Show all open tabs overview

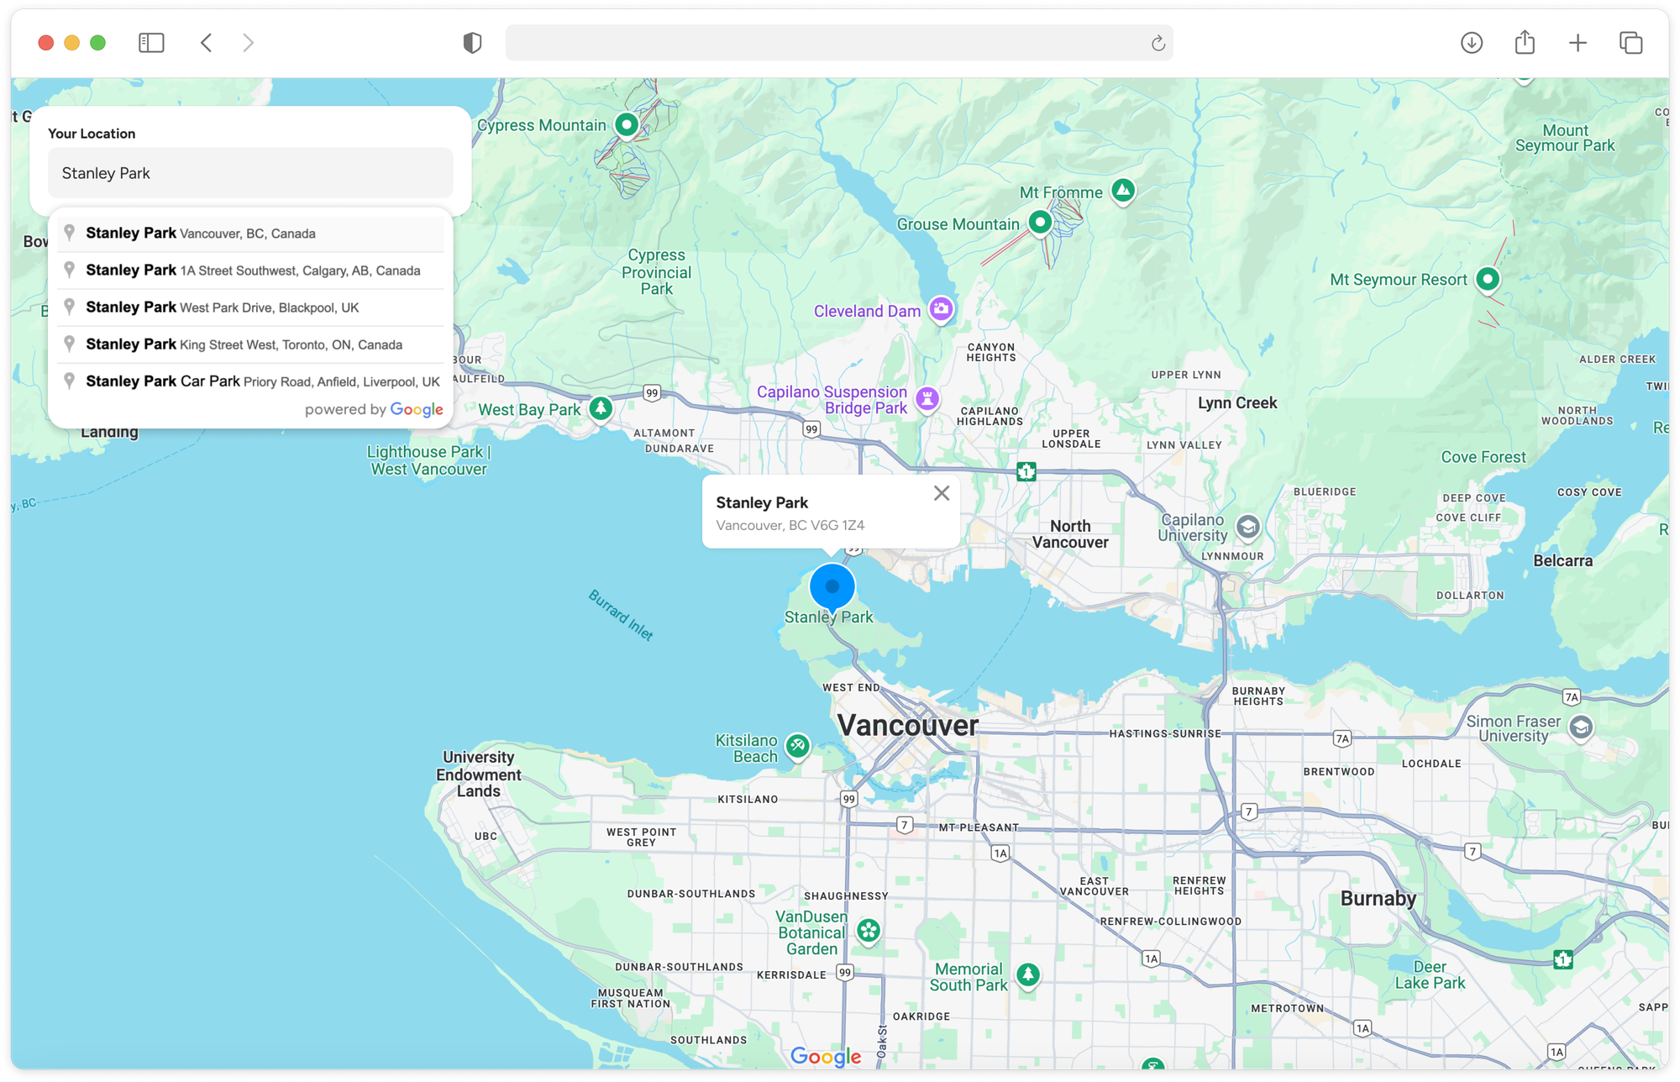[1630, 42]
